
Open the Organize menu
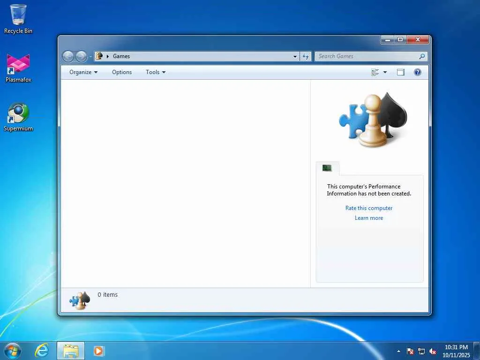click(x=83, y=72)
